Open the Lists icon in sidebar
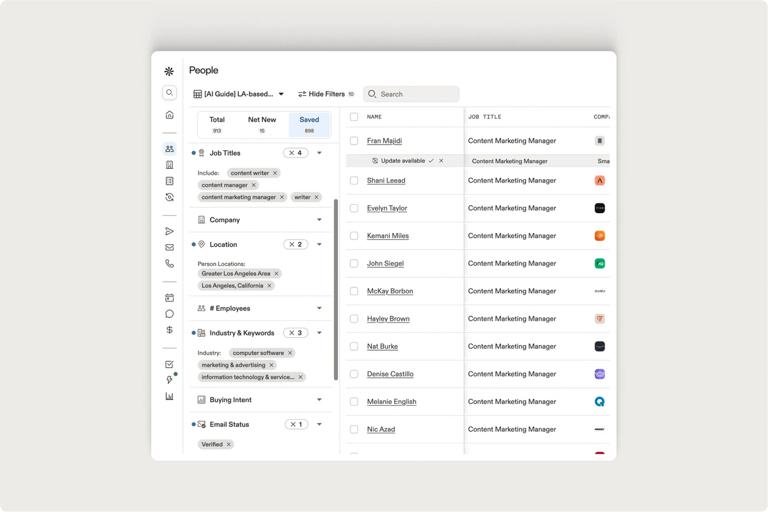This screenshot has width=768, height=512. (169, 181)
